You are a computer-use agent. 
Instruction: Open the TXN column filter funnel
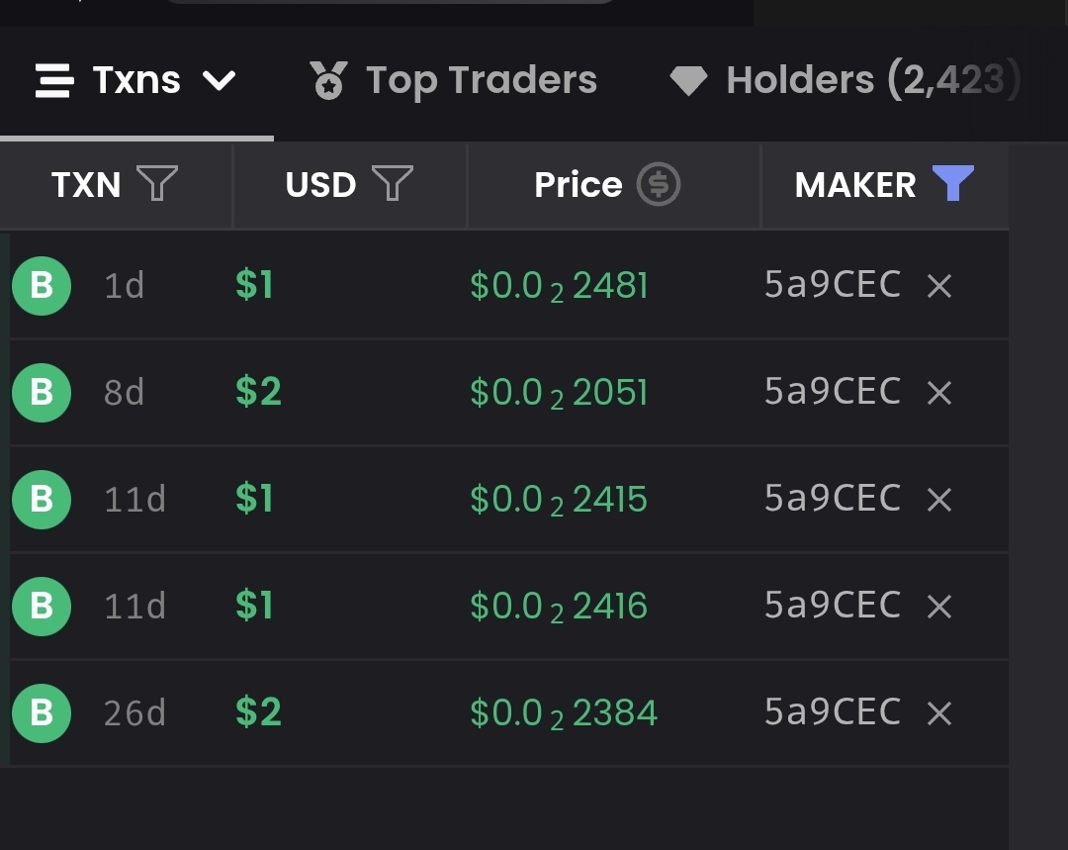pos(157,183)
